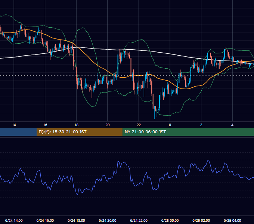
Task: Click the 6/24 20:00 date label
Action: (x=108, y=220)
